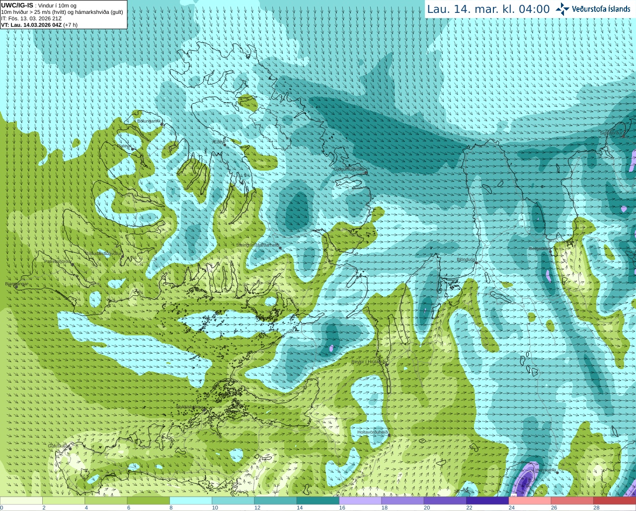
Task: Pick the 20–22 m/s violet legend swatch
Action: click(x=445, y=501)
